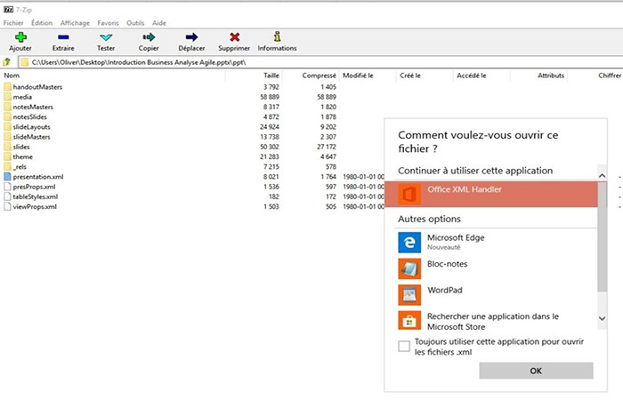Screen dimensions: 623x400
Task: Click the green Ajouter plus icon
Action: point(20,37)
